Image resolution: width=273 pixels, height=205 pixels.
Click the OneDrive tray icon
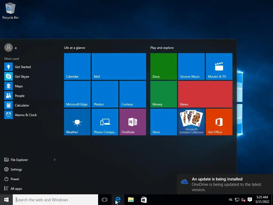[231, 200]
